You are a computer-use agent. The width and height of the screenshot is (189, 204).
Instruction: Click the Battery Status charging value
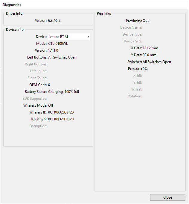point(63,92)
